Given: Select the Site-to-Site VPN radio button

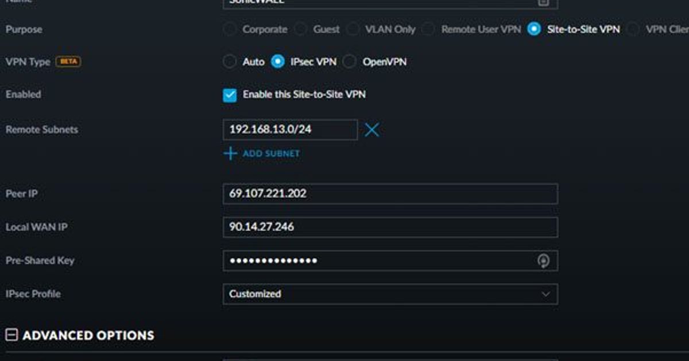Looking at the screenshot, I should 534,29.
